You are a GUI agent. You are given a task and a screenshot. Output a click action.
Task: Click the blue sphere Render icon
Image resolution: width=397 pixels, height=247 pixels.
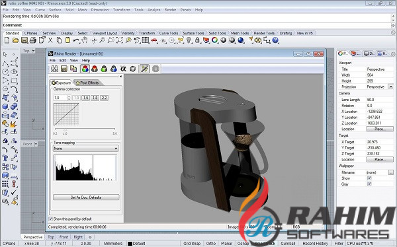[241, 40]
